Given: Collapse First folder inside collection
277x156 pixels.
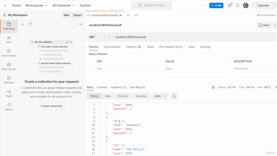Looking at the screenshot, I should [x=34, y=46].
